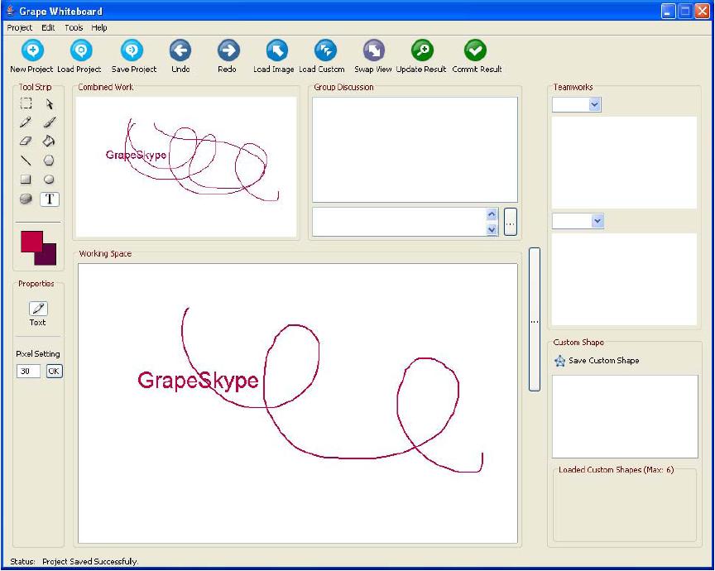This screenshot has height=571, width=715.
Task: Select the small circle shape tool
Action: 49,180
